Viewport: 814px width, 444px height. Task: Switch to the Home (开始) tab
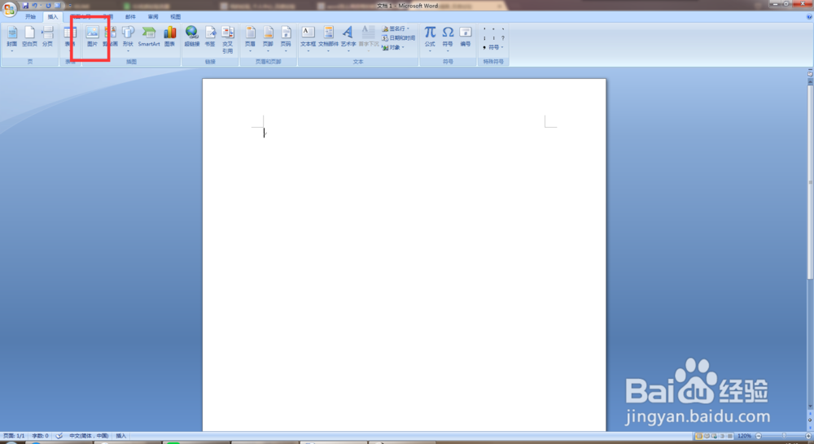coord(31,16)
